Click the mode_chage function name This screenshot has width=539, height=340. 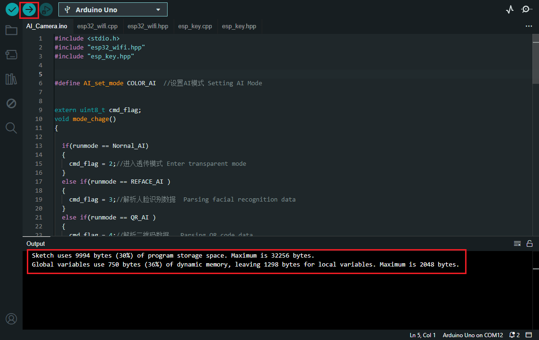coord(91,119)
